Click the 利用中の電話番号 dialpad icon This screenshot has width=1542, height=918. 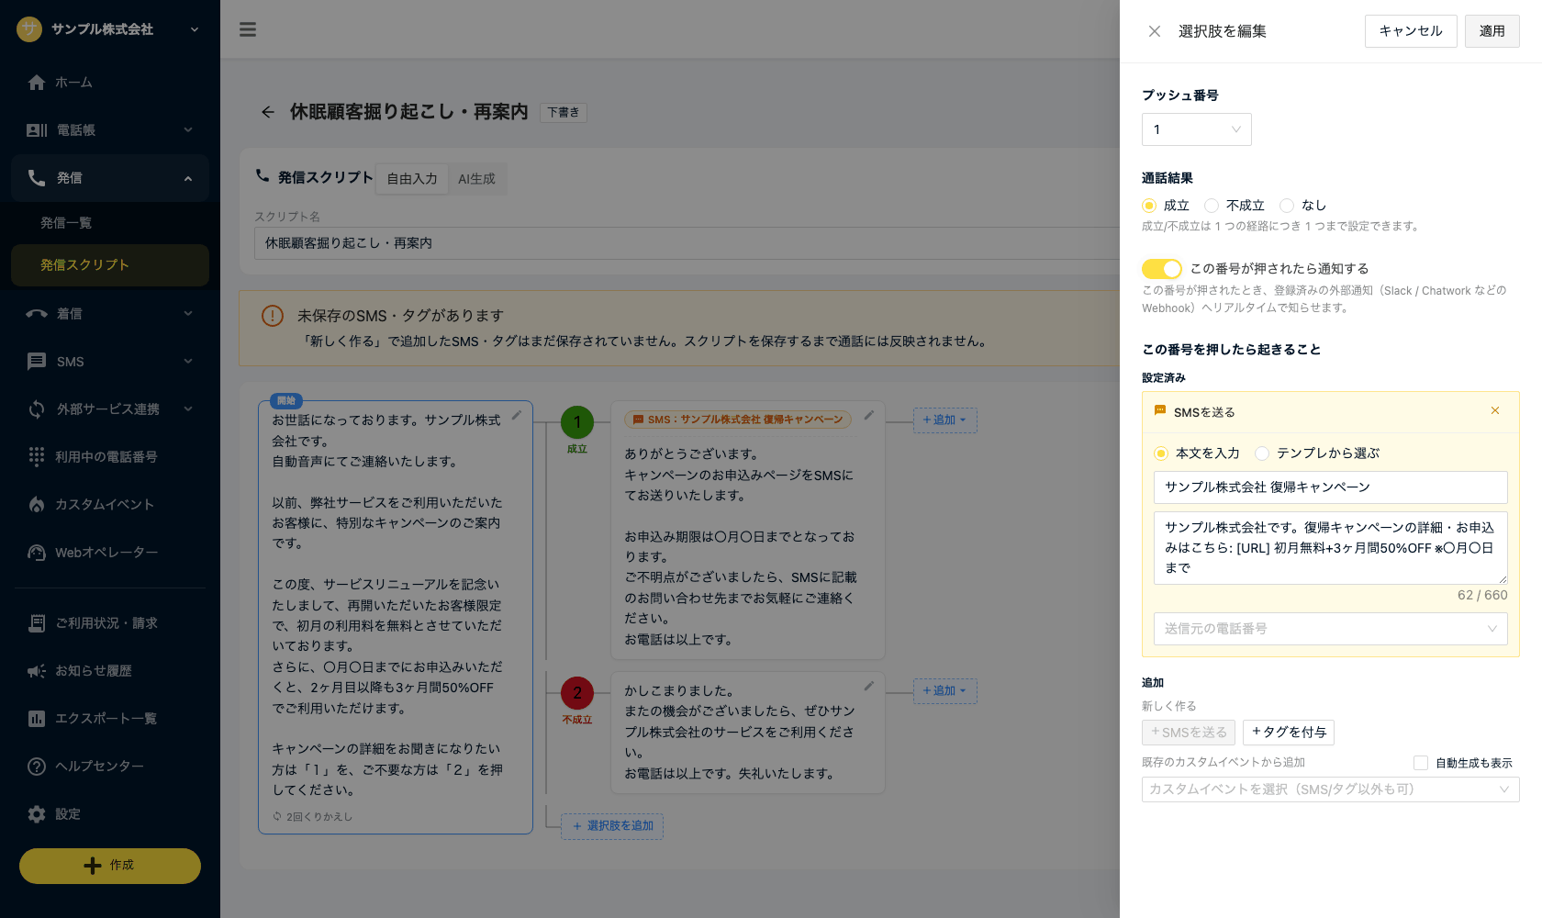(37, 457)
